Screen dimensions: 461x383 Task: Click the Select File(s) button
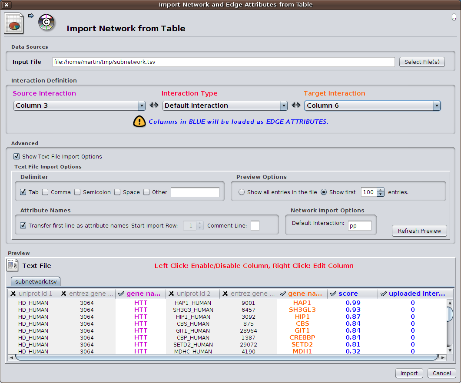422,62
